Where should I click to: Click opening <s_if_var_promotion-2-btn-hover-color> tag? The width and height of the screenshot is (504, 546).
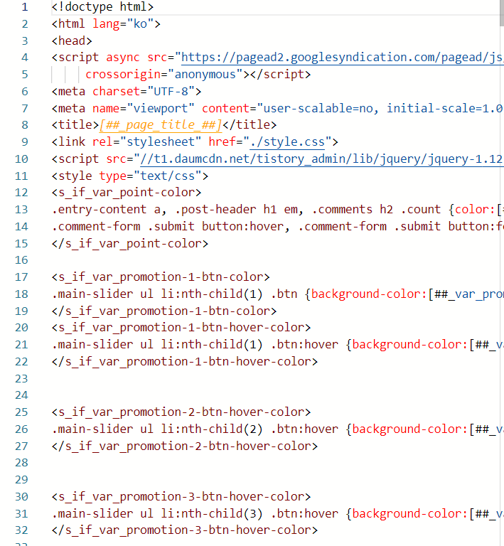point(181,412)
